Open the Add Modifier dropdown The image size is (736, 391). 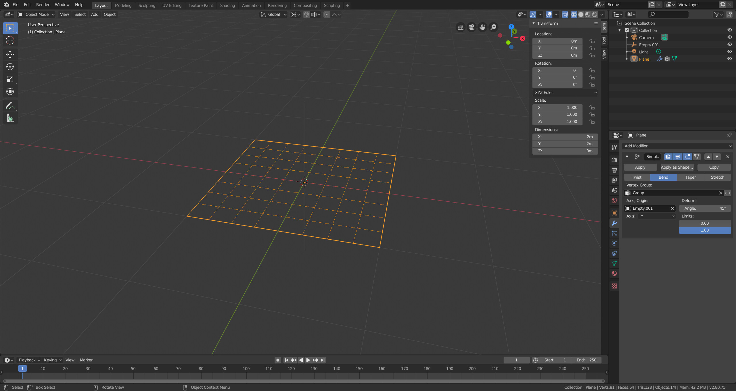click(677, 146)
